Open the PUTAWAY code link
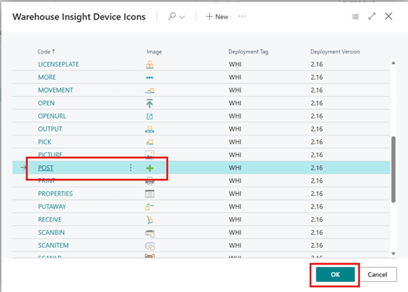Screen dimensions: 408x292 [52, 207]
